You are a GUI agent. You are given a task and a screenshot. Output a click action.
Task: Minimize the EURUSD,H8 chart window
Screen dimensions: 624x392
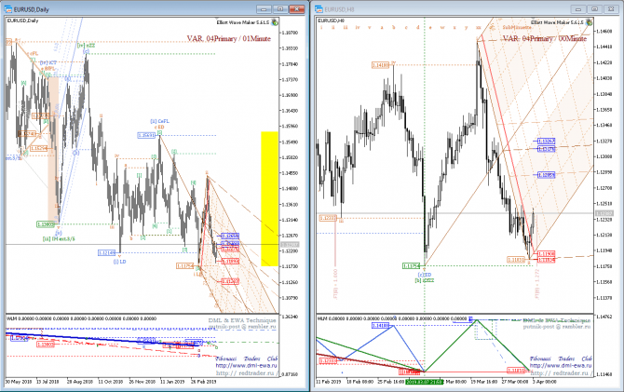point(578,8)
